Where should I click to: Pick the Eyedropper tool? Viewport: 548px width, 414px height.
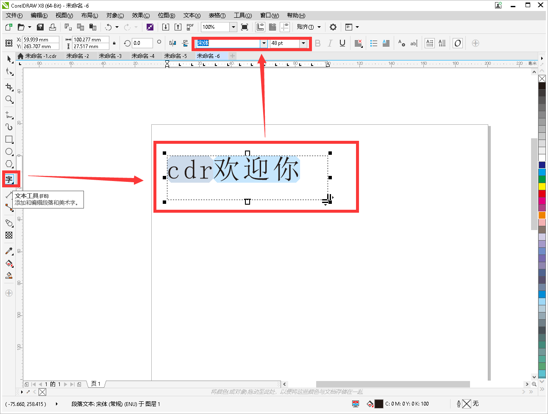click(x=9, y=251)
